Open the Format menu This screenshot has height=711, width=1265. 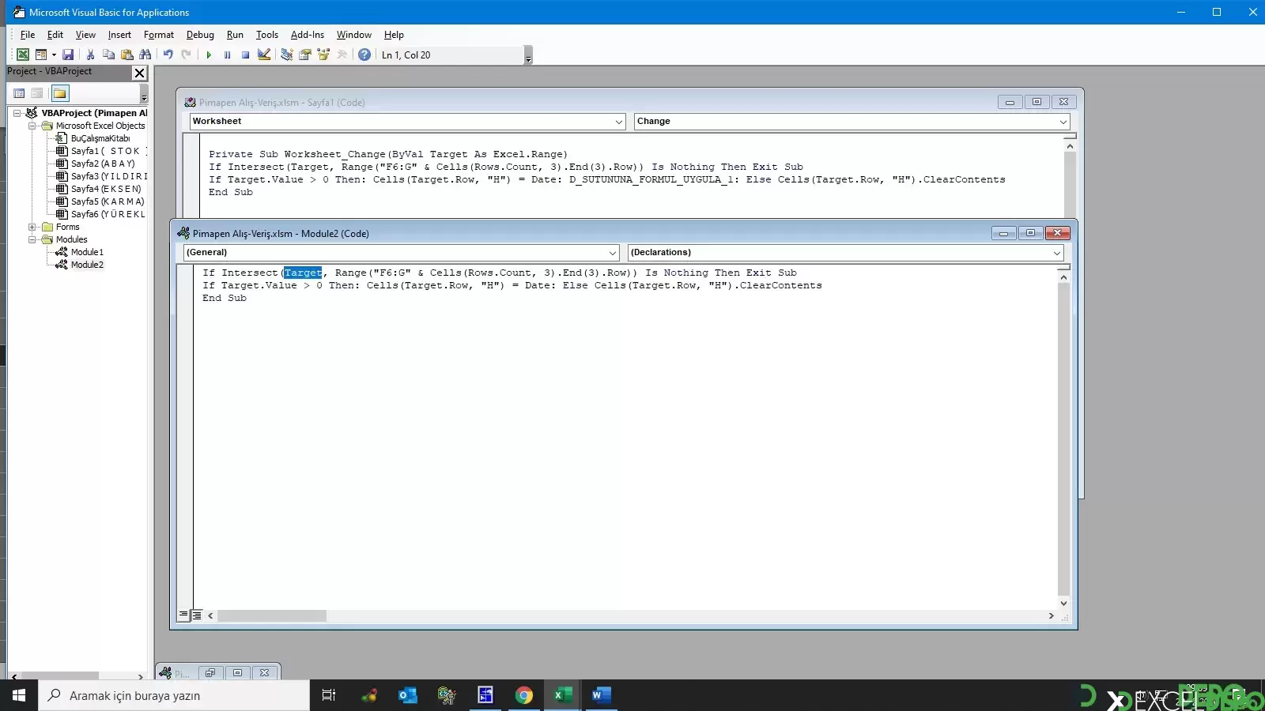[x=159, y=35]
